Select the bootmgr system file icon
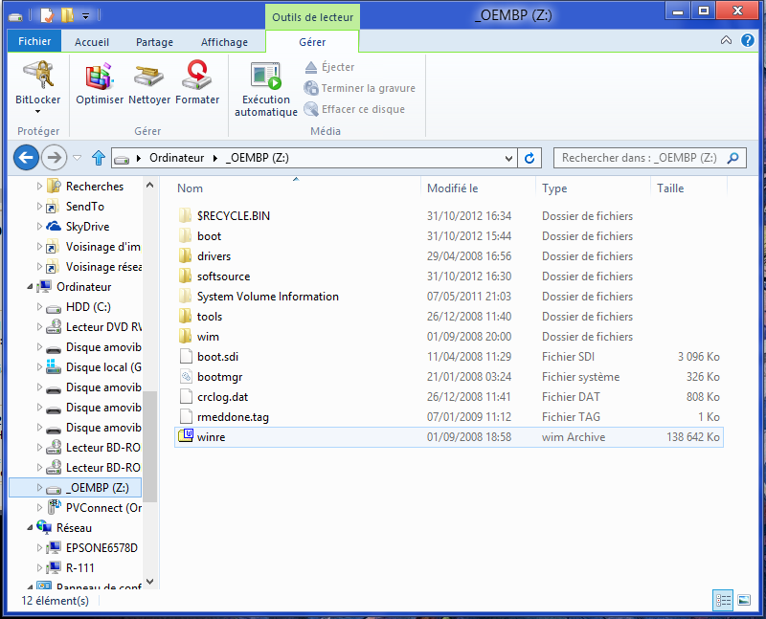Image resolution: width=766 pixels, height=619 pixels. tap(186, 376)
